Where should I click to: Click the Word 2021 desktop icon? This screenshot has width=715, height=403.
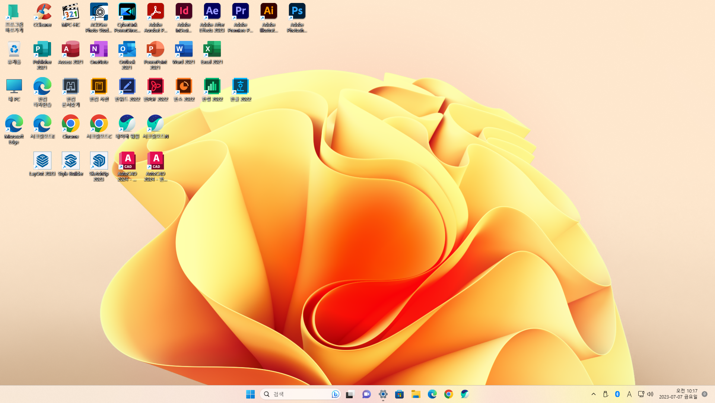pos(184,49)
